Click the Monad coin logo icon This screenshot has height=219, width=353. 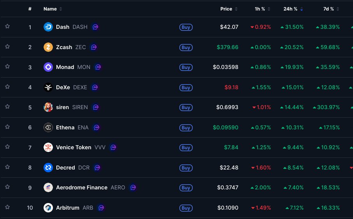48,67
